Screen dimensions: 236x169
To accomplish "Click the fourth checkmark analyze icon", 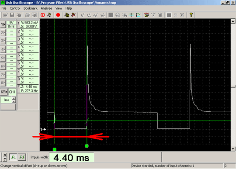I will click(103, 15).
